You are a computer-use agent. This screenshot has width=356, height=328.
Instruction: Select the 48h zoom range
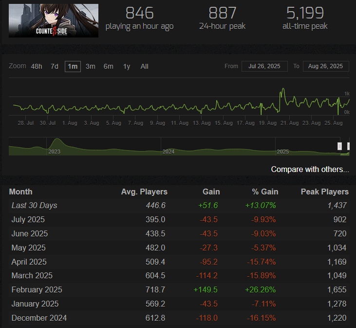(37, 67)
